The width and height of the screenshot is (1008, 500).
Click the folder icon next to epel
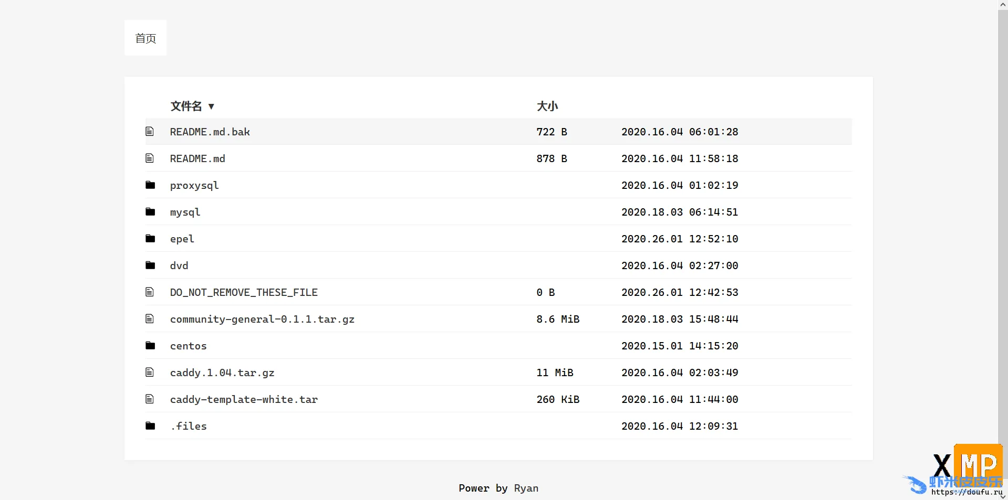150,238
